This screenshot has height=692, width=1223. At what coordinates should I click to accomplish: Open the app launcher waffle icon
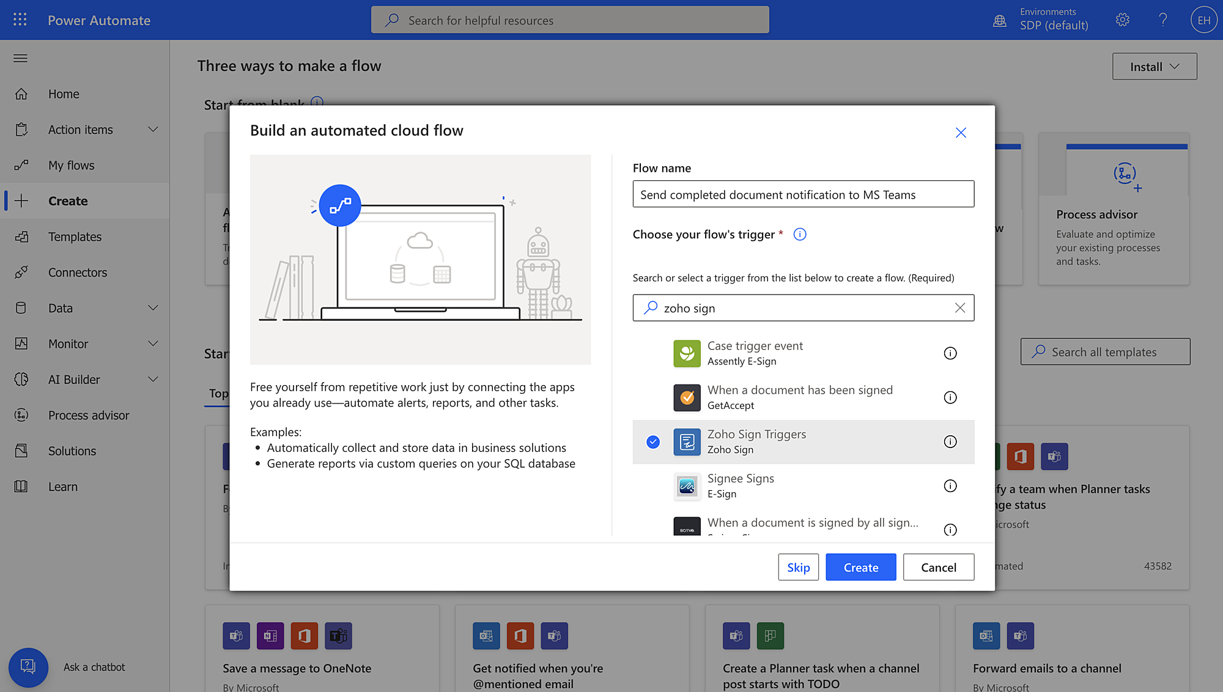click(20, 20)
